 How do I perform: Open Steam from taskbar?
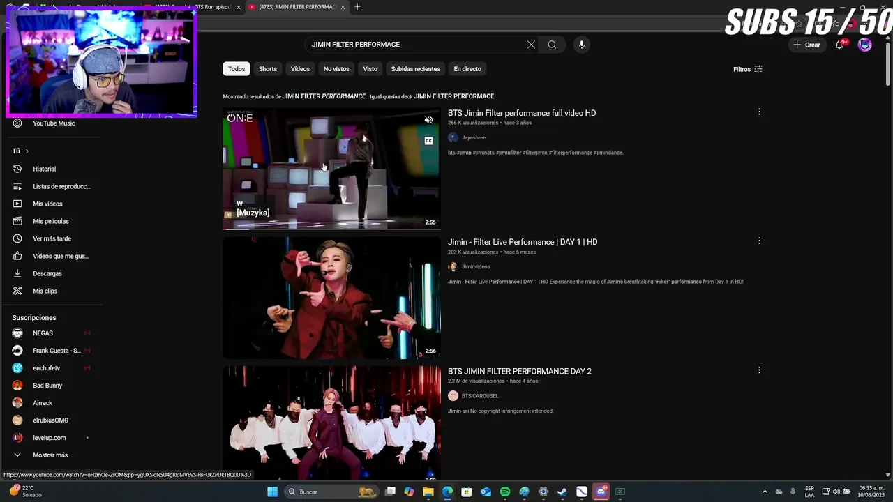pyautogui.click(x=562, y=492)
